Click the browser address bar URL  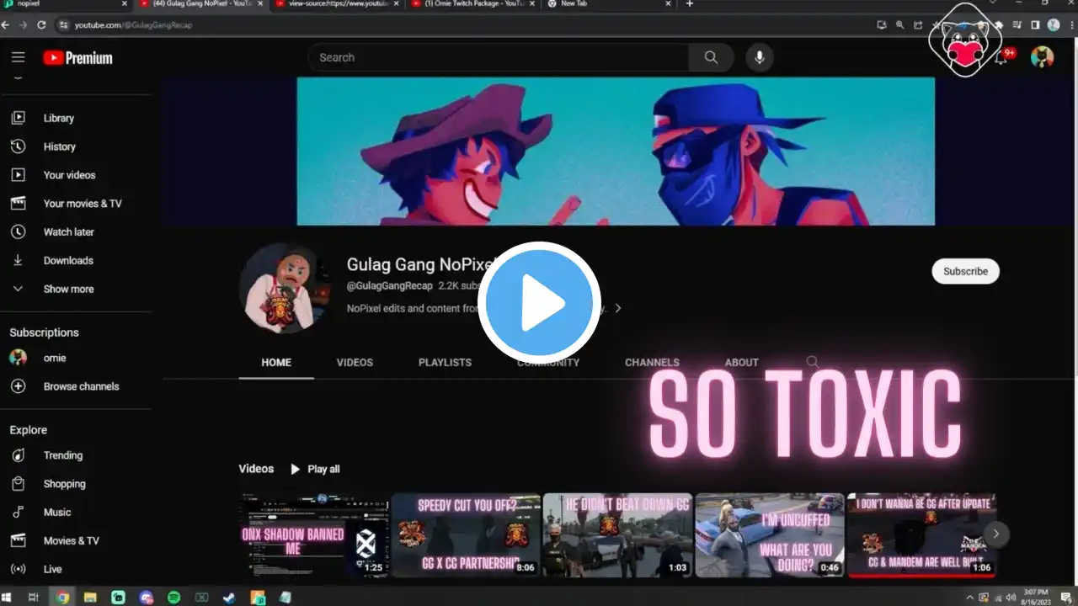click(x=133, y=25)
